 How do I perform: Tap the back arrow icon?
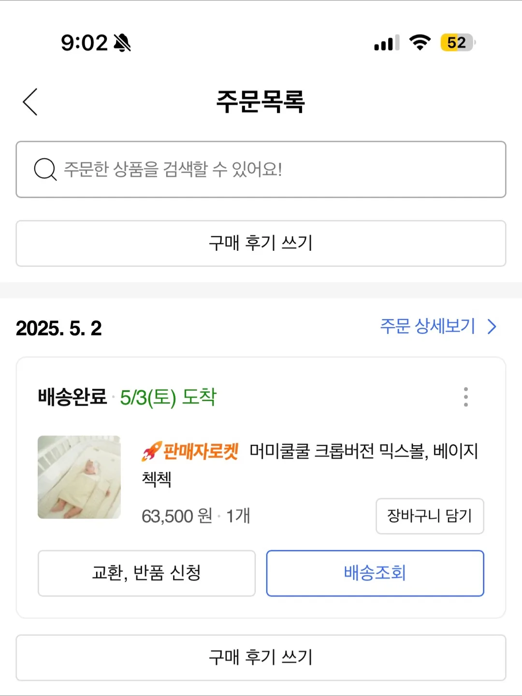tap(30, 102)
